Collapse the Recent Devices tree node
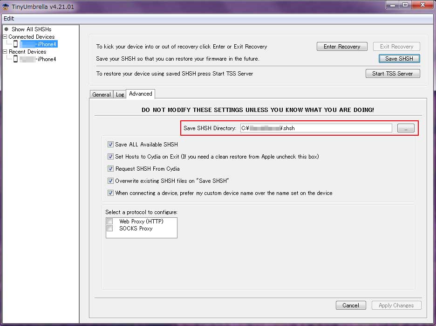436x326 pixels. (5, 51)
